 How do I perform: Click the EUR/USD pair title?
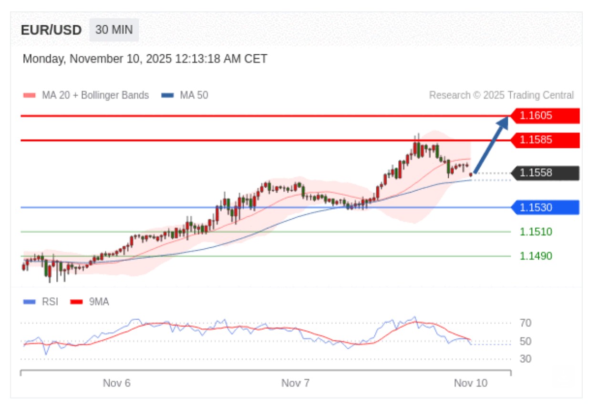point(52,30)
